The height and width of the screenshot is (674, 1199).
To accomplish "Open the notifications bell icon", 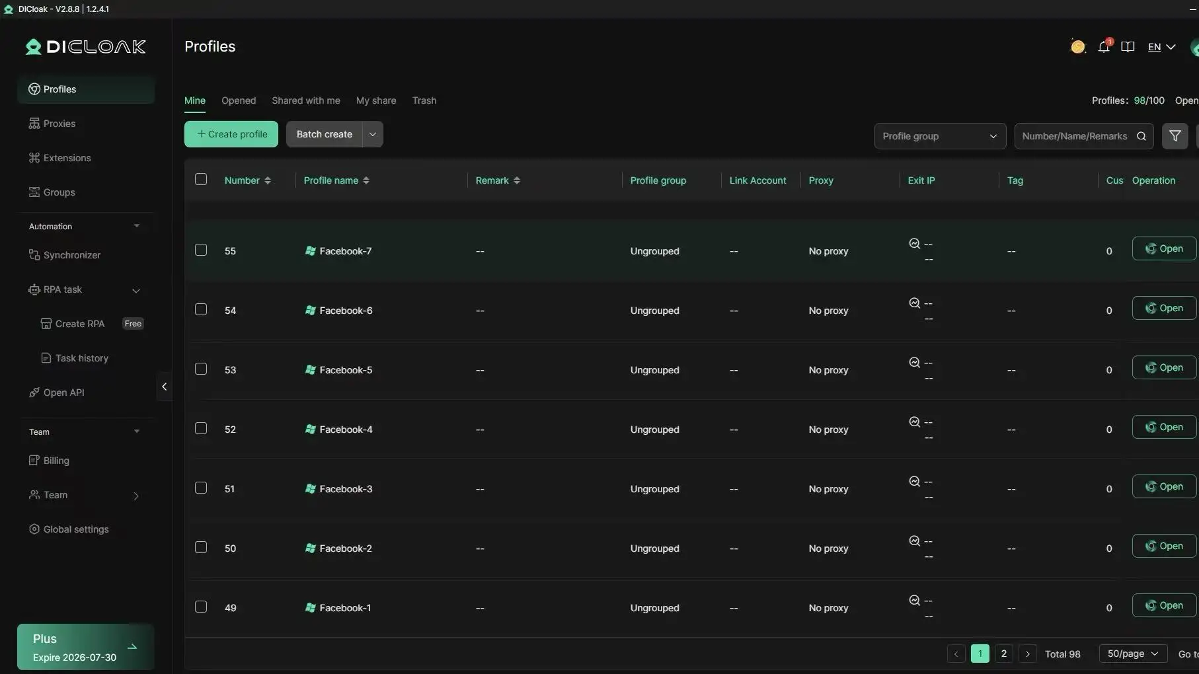I will (x=1103, y=47).
